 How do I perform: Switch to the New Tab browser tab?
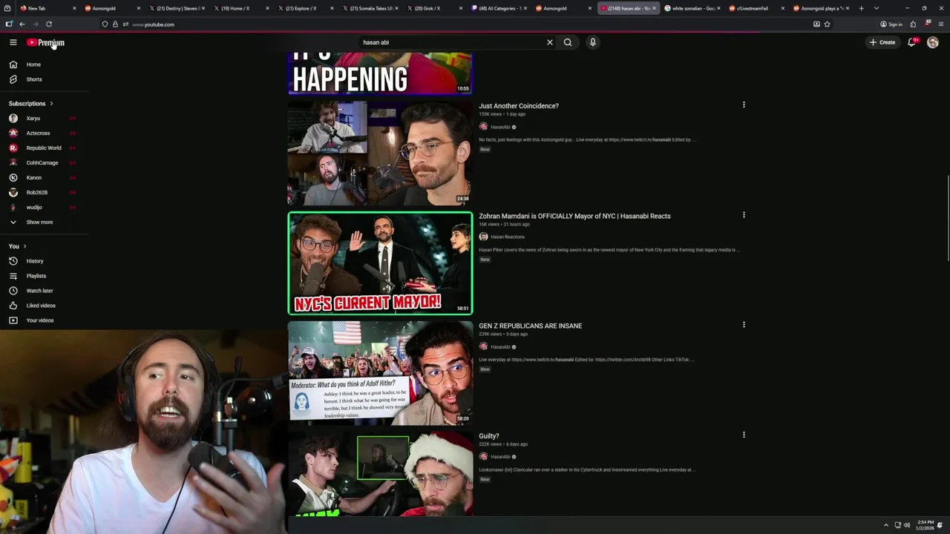point(47,8)
